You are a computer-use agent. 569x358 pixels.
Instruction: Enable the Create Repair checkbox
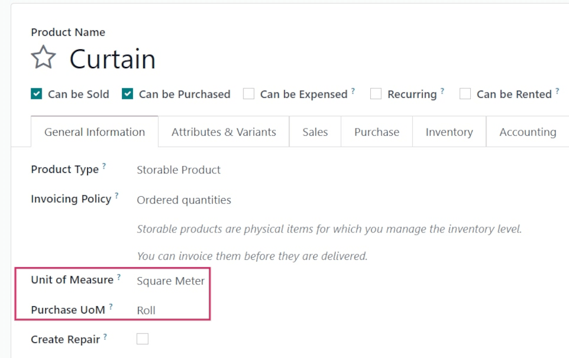(142, 339)
